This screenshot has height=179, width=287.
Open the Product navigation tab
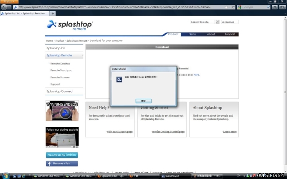coord(173,34)
